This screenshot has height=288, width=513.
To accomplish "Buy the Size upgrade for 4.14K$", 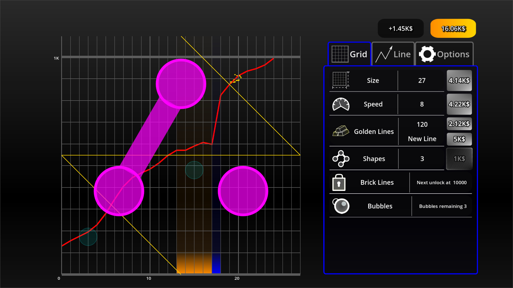I will click(459, 80).
